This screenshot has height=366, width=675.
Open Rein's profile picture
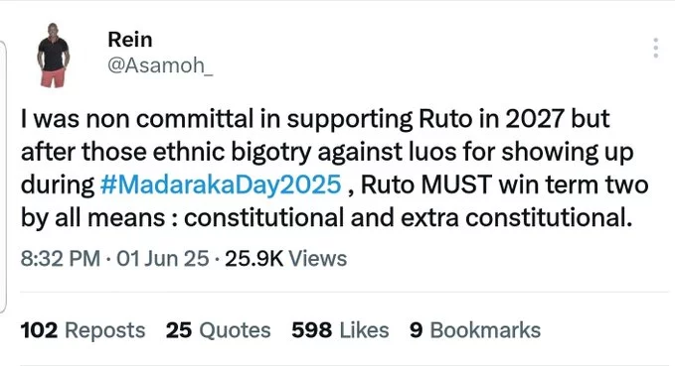(53, 55)
